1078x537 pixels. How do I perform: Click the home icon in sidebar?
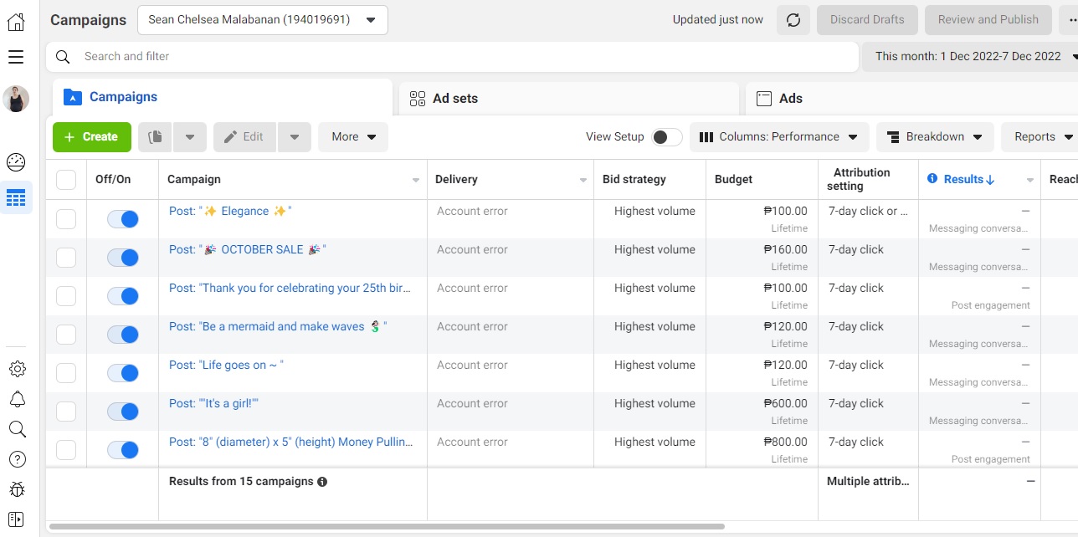(16, 22)
